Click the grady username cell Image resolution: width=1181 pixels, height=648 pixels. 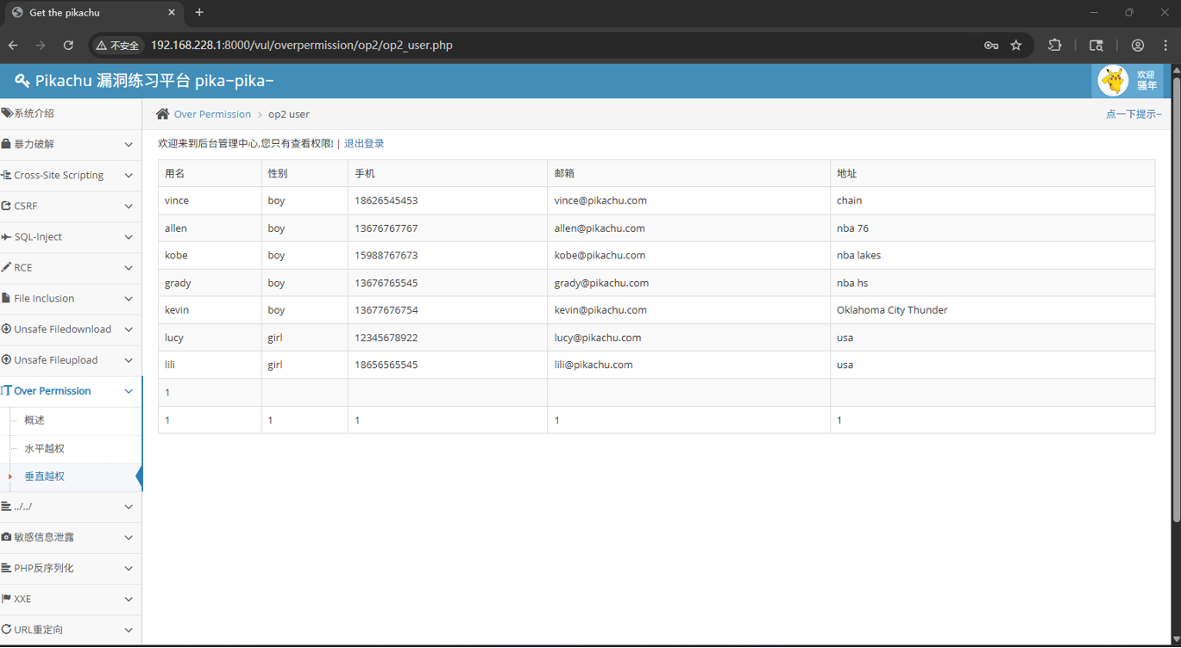tap(210, 283)
